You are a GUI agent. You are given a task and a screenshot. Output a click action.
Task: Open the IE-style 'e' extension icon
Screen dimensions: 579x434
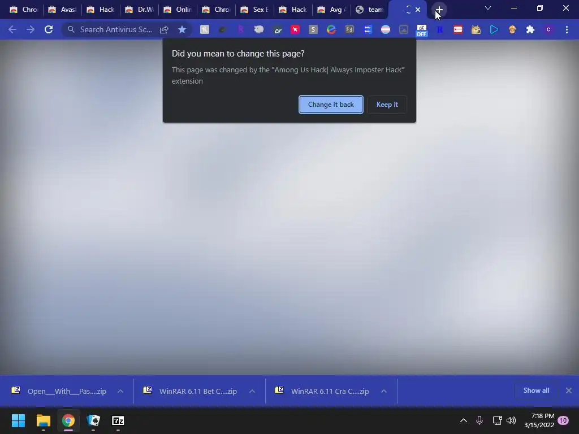[x=331, y=29]
